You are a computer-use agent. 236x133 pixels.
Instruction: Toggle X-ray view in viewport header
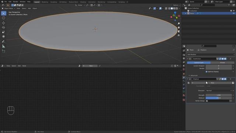click(x=166, y=8)
